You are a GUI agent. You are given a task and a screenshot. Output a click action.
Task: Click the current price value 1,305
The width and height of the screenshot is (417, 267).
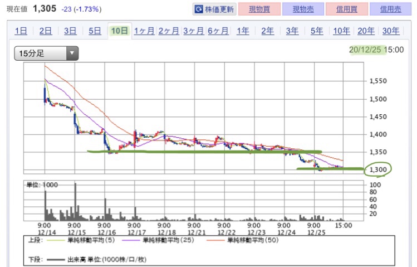tap(45, 8)
